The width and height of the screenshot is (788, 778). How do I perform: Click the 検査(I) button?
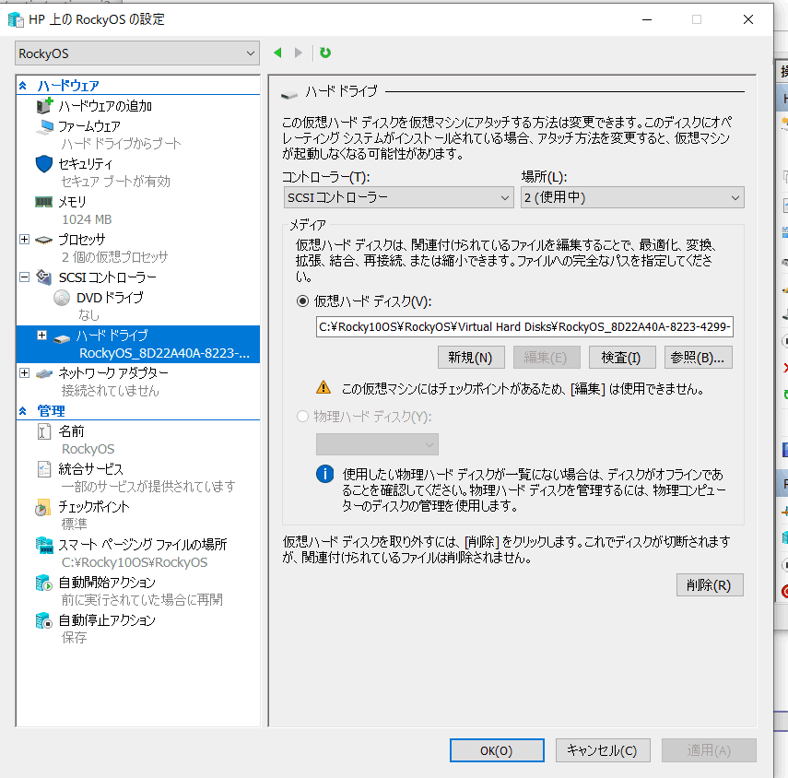(x=622, y=358)
